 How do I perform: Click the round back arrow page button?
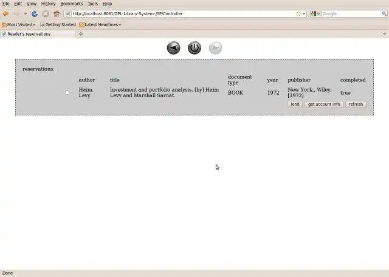pyautogui.click(x=173, y=48)
